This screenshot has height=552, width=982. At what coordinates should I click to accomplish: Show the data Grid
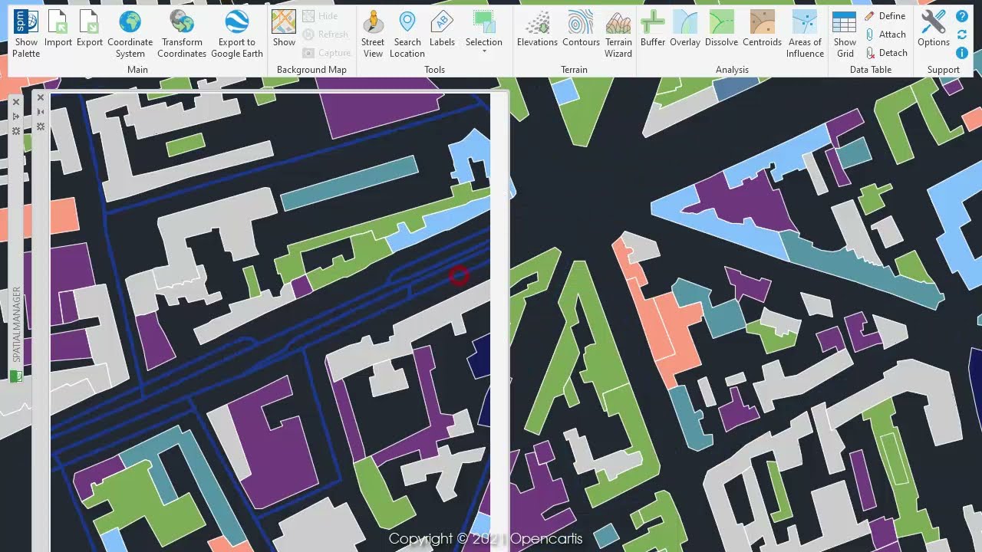click(x=845, y=34)
